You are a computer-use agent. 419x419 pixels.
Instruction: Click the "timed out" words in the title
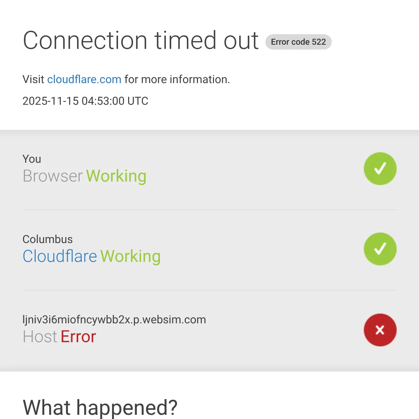point(207,41)
